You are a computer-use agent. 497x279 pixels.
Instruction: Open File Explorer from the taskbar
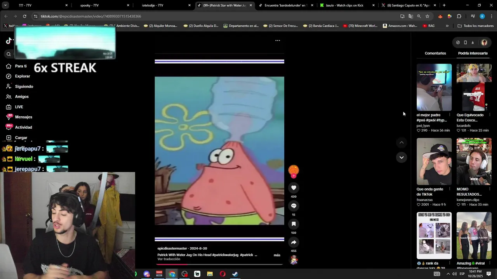pyautogui.click(x=210, y=274)
